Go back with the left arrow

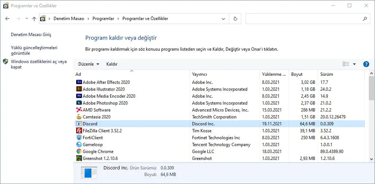7,19
